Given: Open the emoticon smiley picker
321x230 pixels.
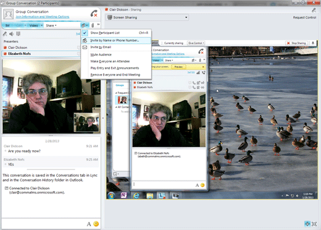Looking at the screenshot, I should (96, 224).
